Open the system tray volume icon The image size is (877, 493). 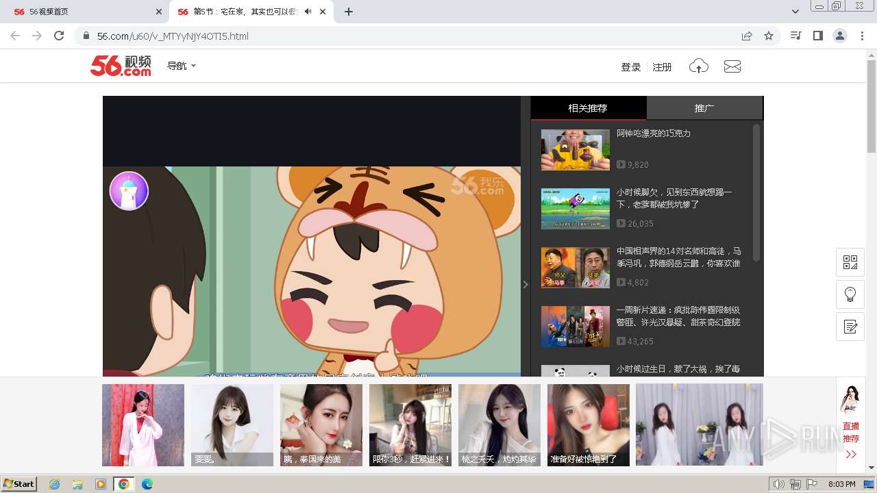point(778,484)
